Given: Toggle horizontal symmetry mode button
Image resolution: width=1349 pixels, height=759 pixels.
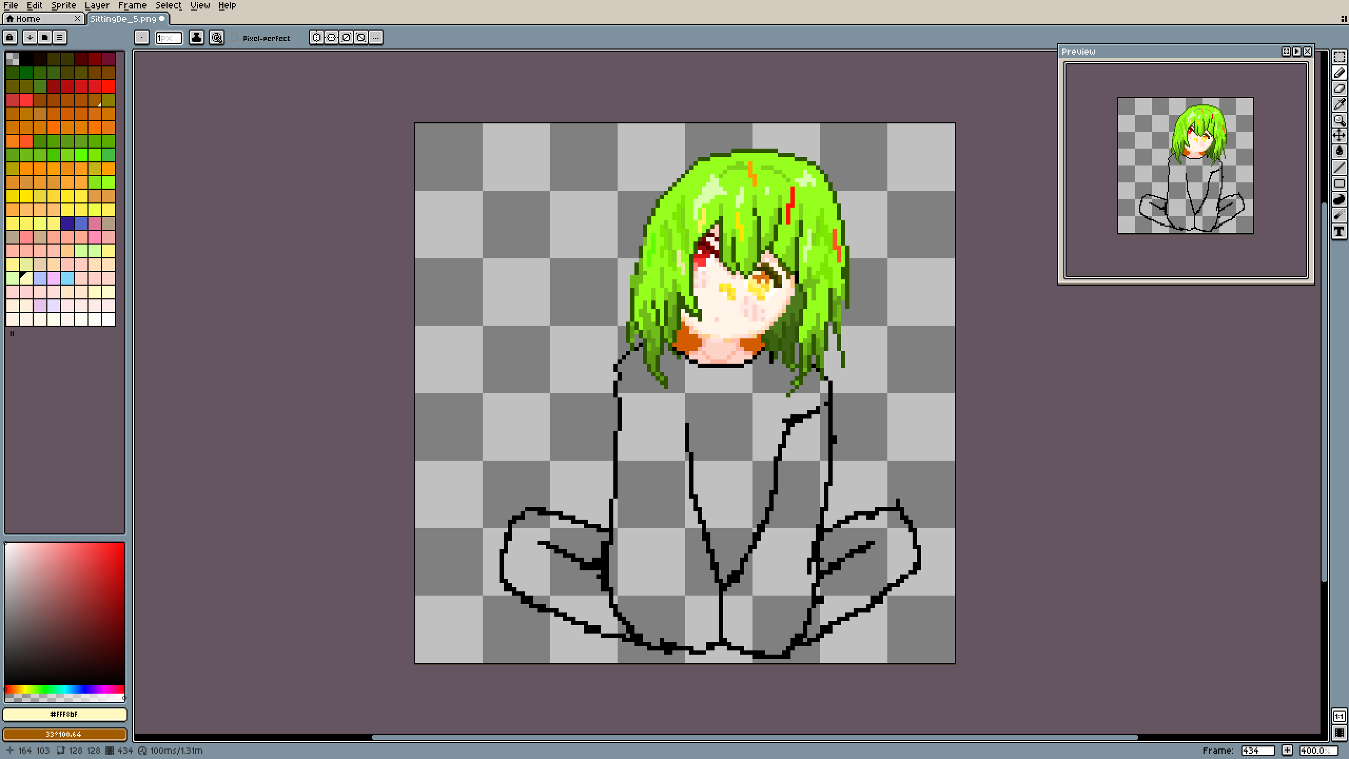Looking at the screenshot, I should 331,37.
